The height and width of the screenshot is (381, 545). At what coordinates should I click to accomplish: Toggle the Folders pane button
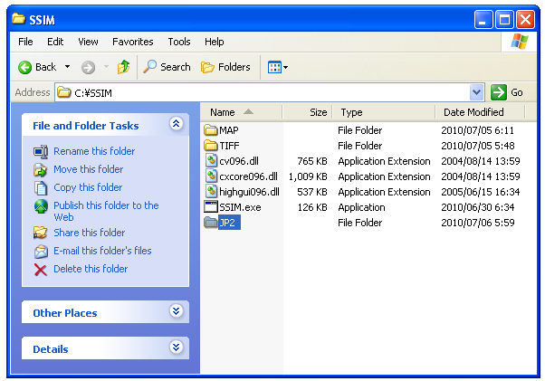coord(225,67)
